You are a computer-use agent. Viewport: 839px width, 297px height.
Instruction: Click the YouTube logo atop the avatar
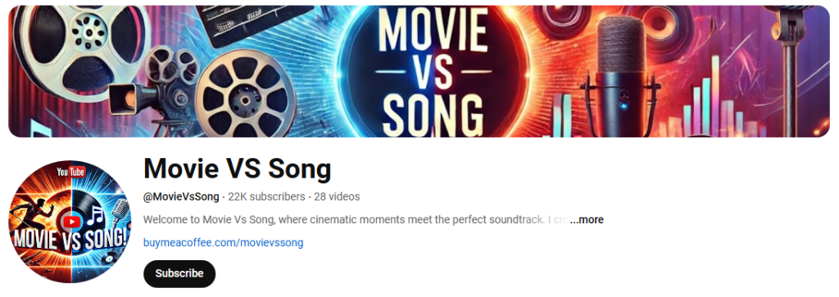click(x=70, y=172)
